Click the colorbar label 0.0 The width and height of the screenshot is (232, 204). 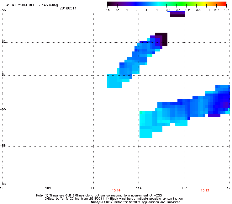click(x=216, y=10)
